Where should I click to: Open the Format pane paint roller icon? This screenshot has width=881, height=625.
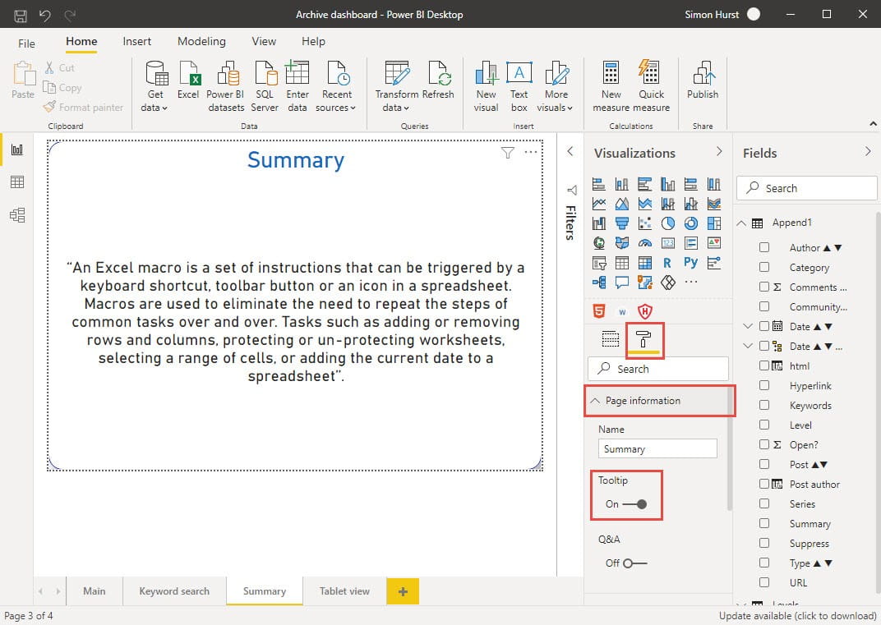click(x=643, y=338)
